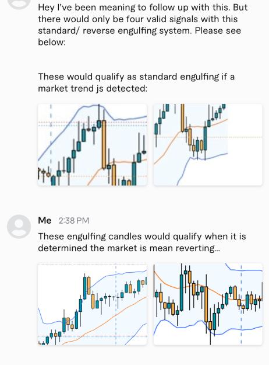
Task: Open the first standard engulfing chart thumbnail
Action: (x=93, y=145)
